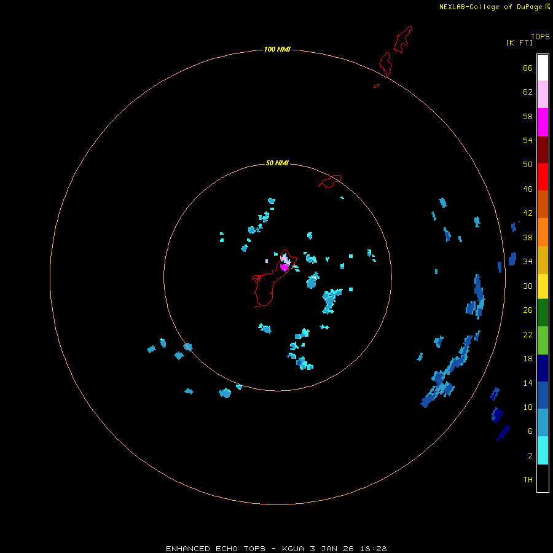Click the "KGUA" radar site identifier
The height and width of the screenshot is (553, 553).
pos(292,549)
